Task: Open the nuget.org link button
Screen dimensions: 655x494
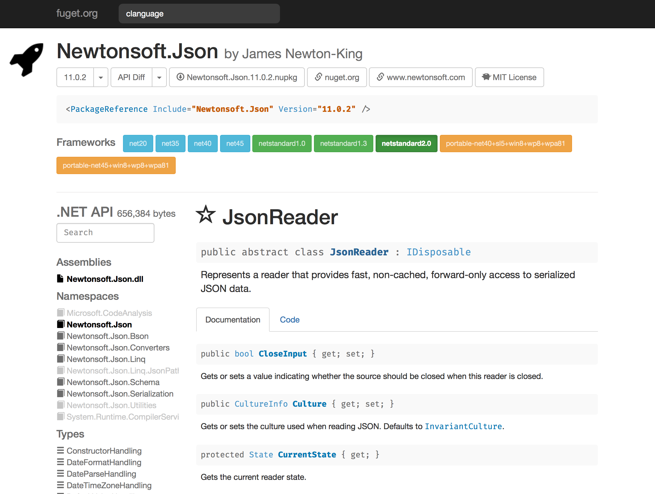Action: (337, 77)
